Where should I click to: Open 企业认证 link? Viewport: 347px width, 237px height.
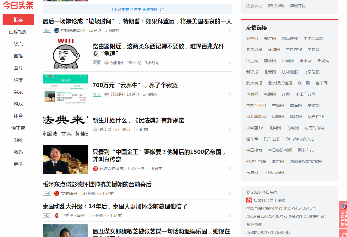tap(254, 6)
